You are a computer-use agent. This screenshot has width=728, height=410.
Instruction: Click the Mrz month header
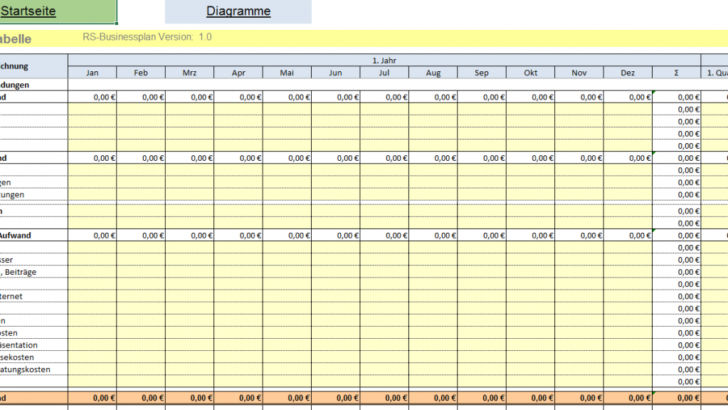[x=189, y=73]
